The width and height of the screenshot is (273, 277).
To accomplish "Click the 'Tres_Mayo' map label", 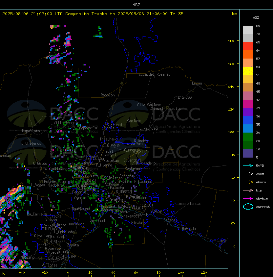I will coord(108,139).
